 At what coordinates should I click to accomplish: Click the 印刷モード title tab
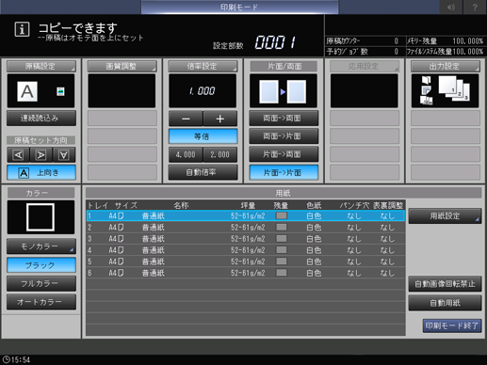239,7
